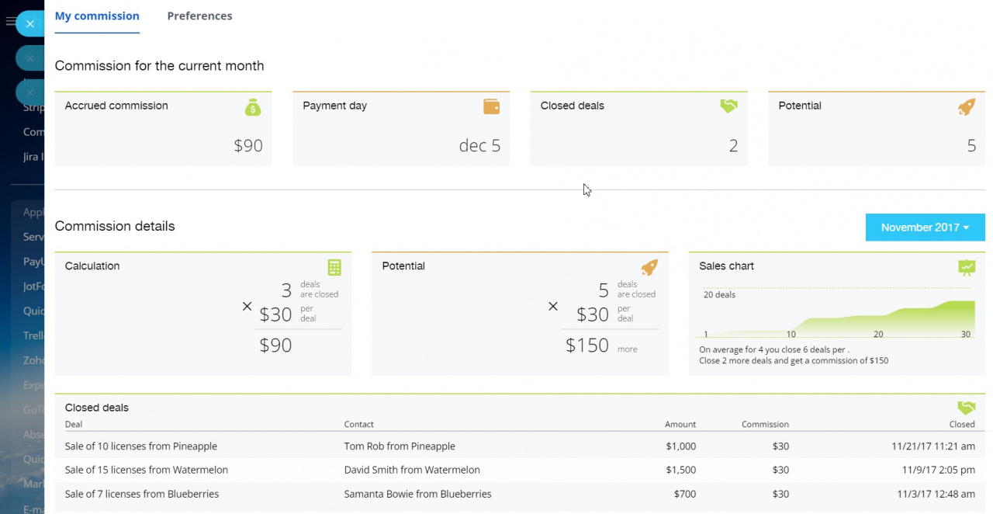Open contact David Smith from Watermelon

pyautogui.click(x=412, y=470)
